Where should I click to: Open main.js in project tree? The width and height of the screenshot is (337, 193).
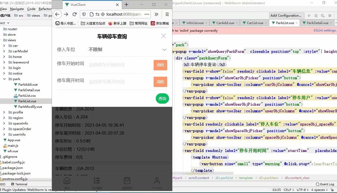coord(13,146)
